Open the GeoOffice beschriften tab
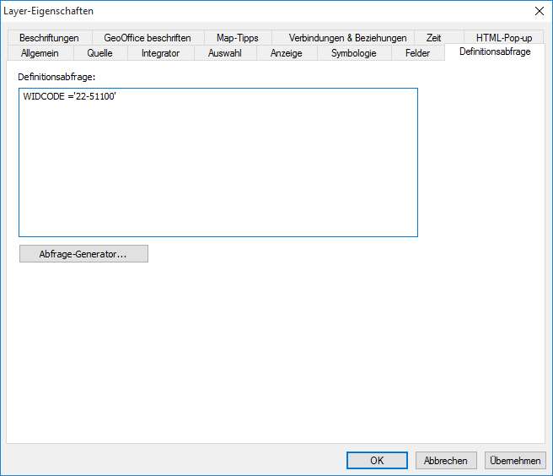 (148, 38)
